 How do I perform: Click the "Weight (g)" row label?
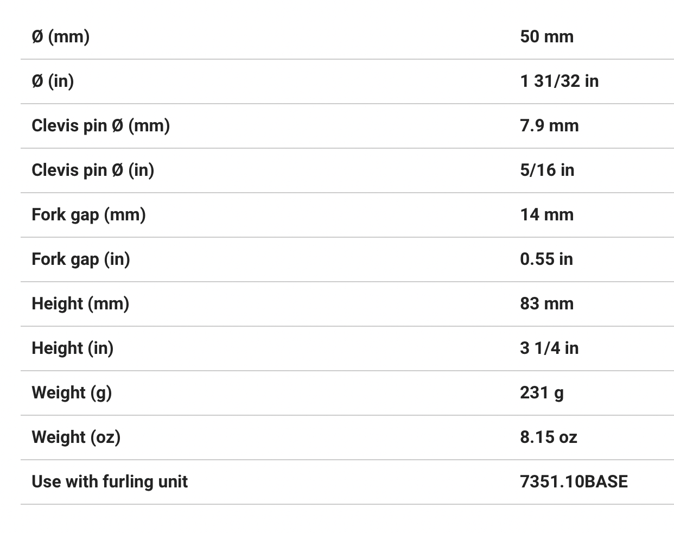click(72, 393)
